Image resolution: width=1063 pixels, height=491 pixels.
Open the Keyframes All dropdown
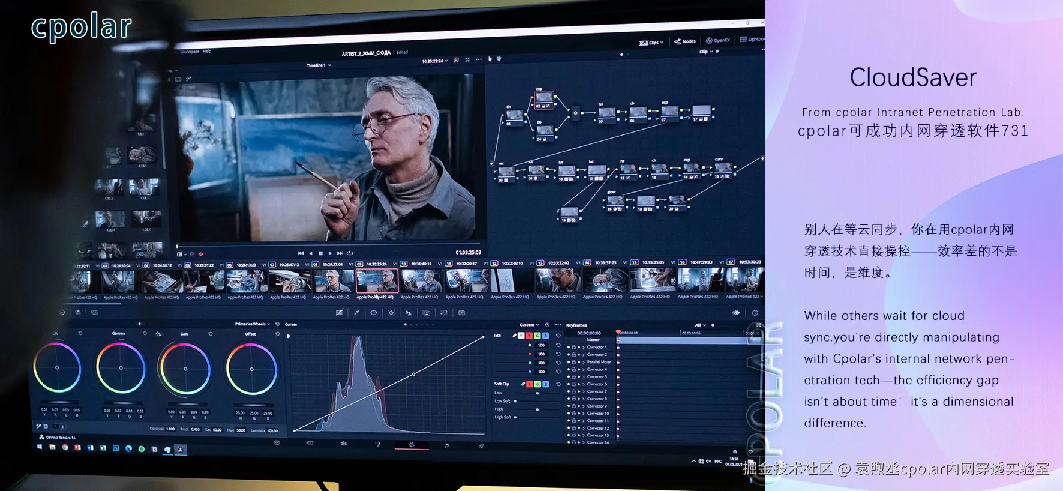[699, 325]
